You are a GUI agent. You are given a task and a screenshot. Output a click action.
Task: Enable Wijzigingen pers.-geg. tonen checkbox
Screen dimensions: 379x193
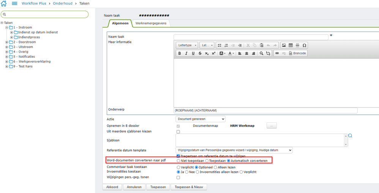[178, 177]
